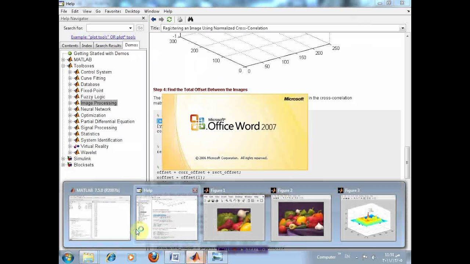Expand the Image Processing node
470x264 pixels.
click(x=70, y=103)
